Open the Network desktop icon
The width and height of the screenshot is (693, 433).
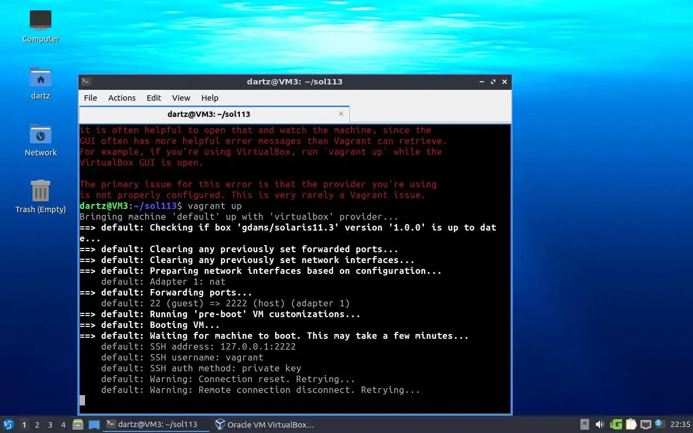click(x=41, y=140)
